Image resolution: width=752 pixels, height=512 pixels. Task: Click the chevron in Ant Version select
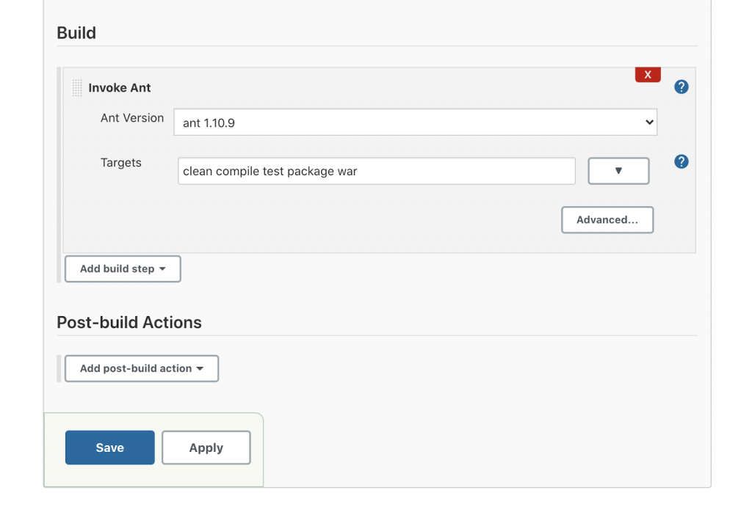[648, 122]
